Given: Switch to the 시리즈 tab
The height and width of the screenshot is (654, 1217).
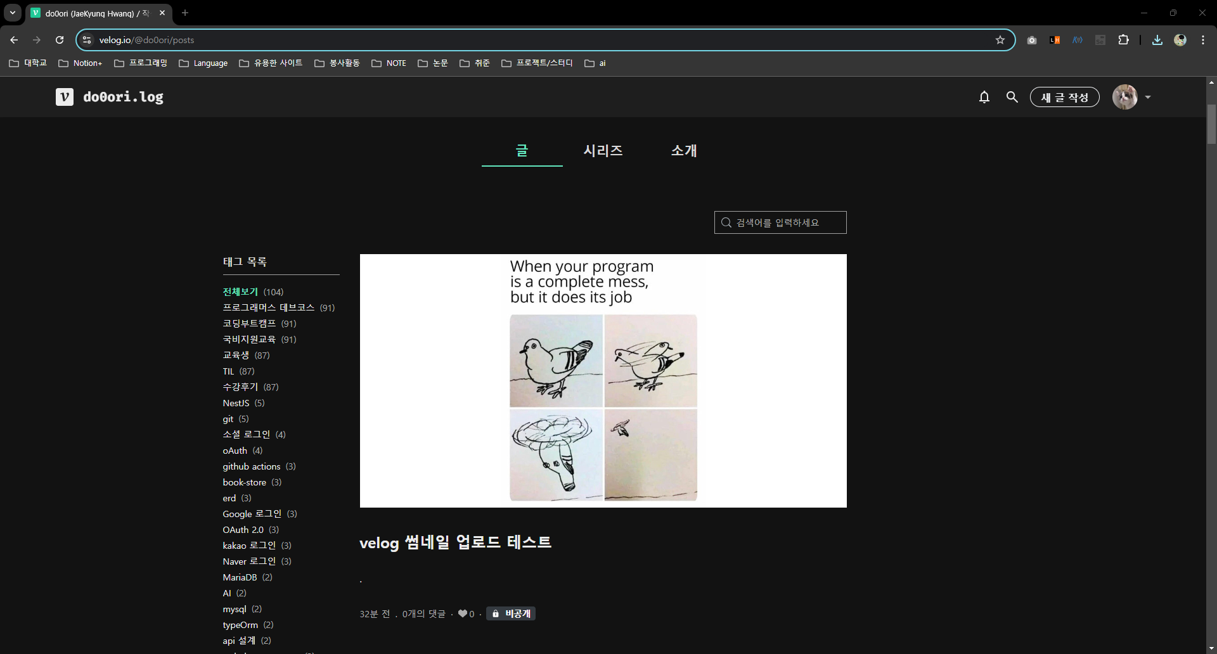Looking at the screenshot, I should 603,151.
